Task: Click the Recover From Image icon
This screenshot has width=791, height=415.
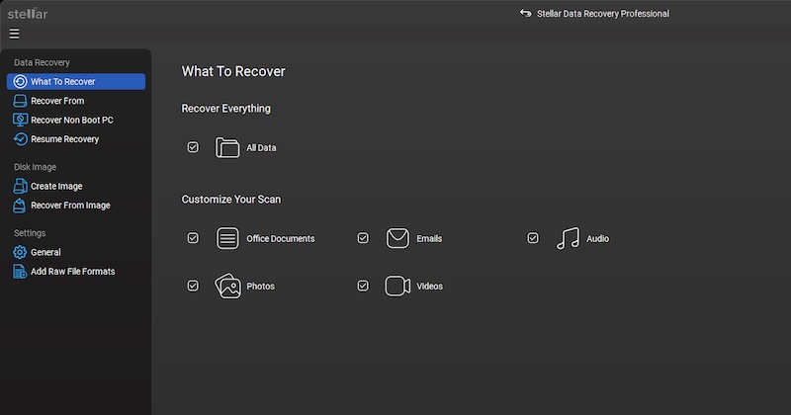Action: tap(20, 206)
